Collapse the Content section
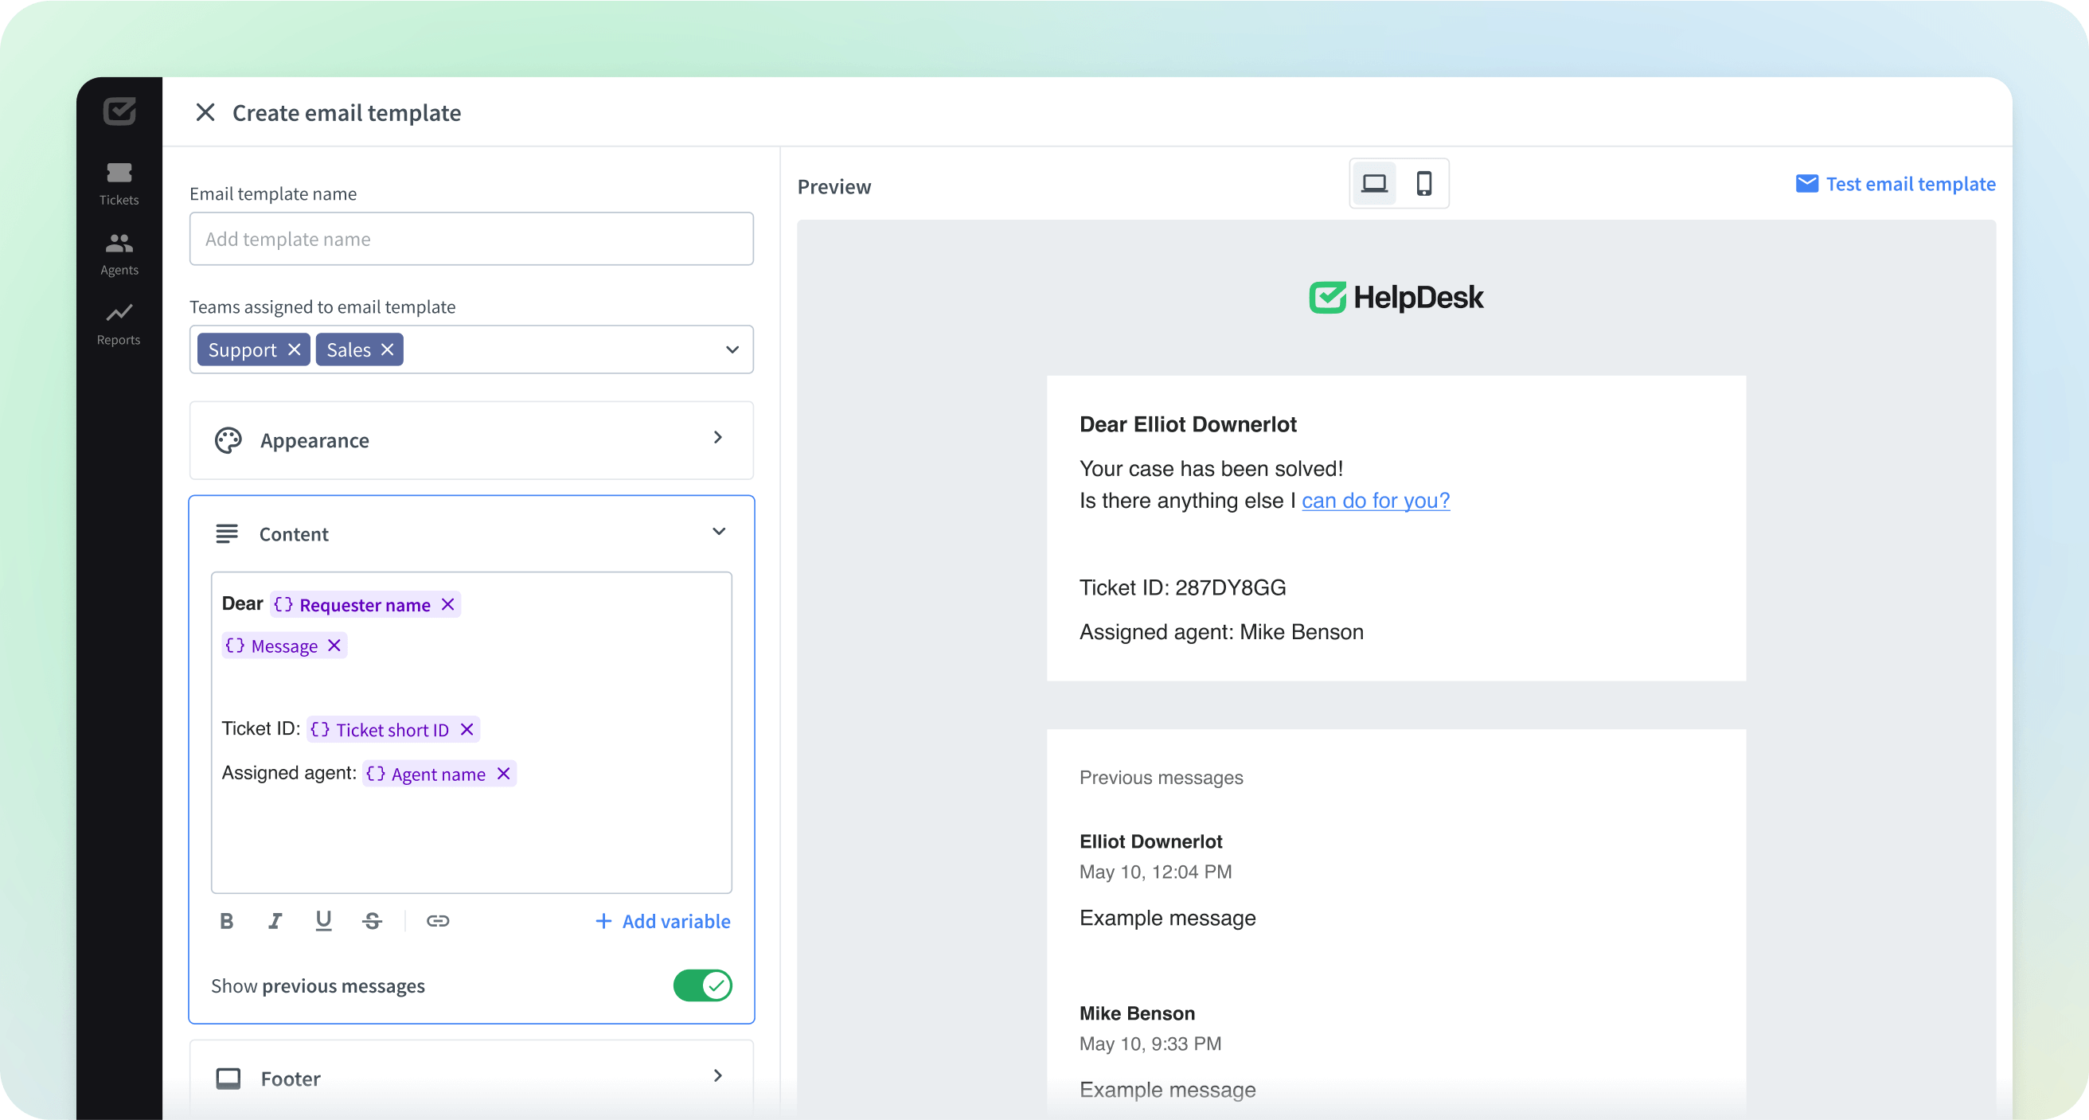 pos(719,532)
